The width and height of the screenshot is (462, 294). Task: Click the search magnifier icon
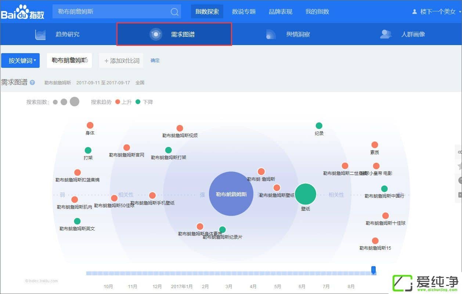[174, 12]
